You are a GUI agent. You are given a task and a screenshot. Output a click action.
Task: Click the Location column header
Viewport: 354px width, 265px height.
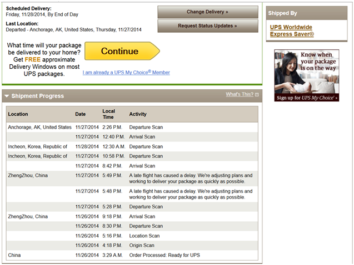[18, 114]
